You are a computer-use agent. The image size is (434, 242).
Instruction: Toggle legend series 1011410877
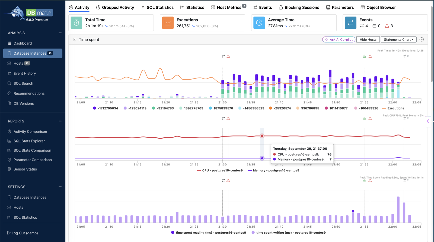[x=336, y=108]
